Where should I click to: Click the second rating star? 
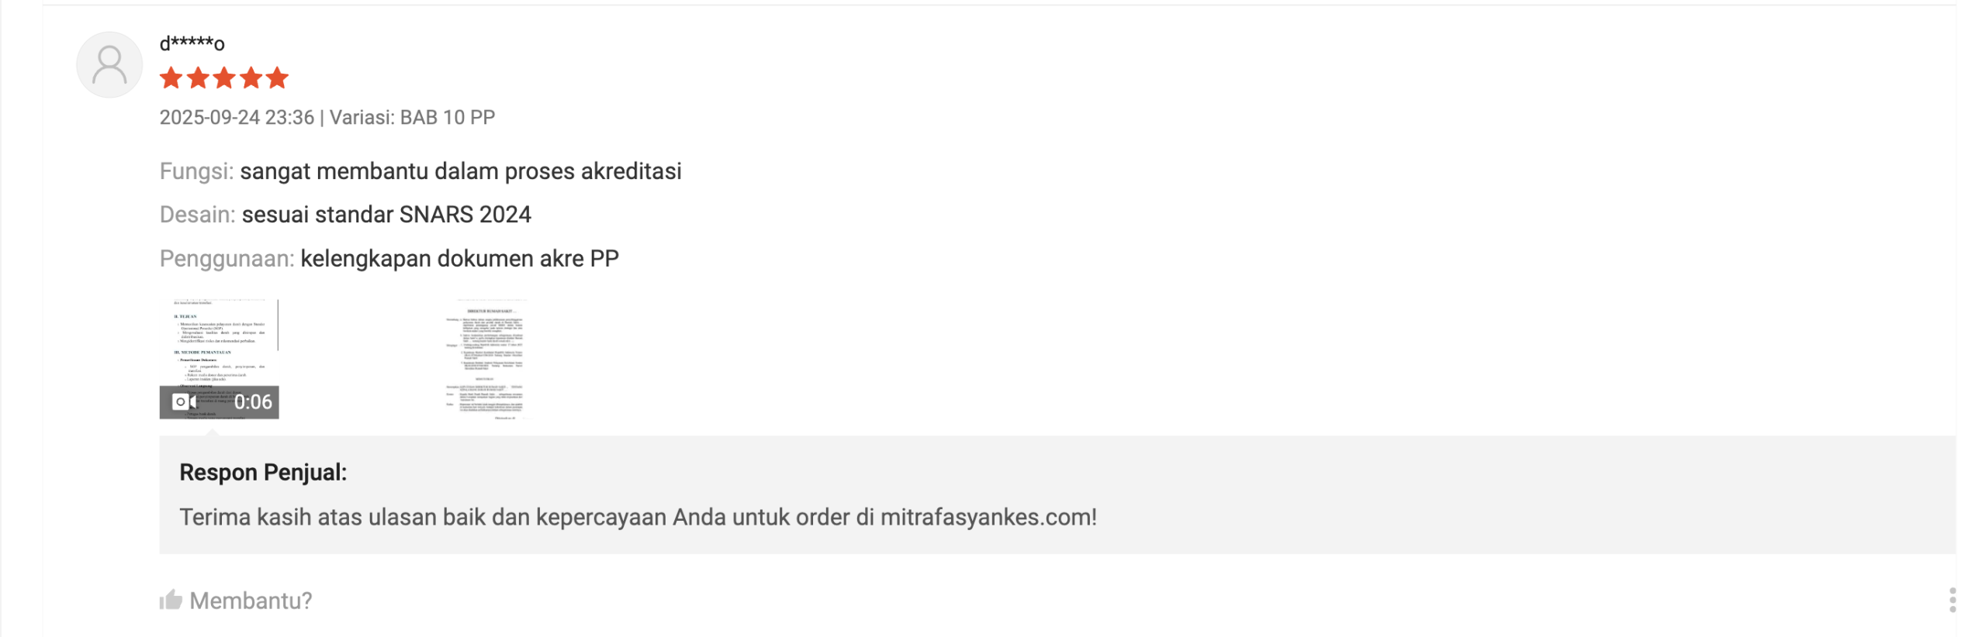coord(198,78)
